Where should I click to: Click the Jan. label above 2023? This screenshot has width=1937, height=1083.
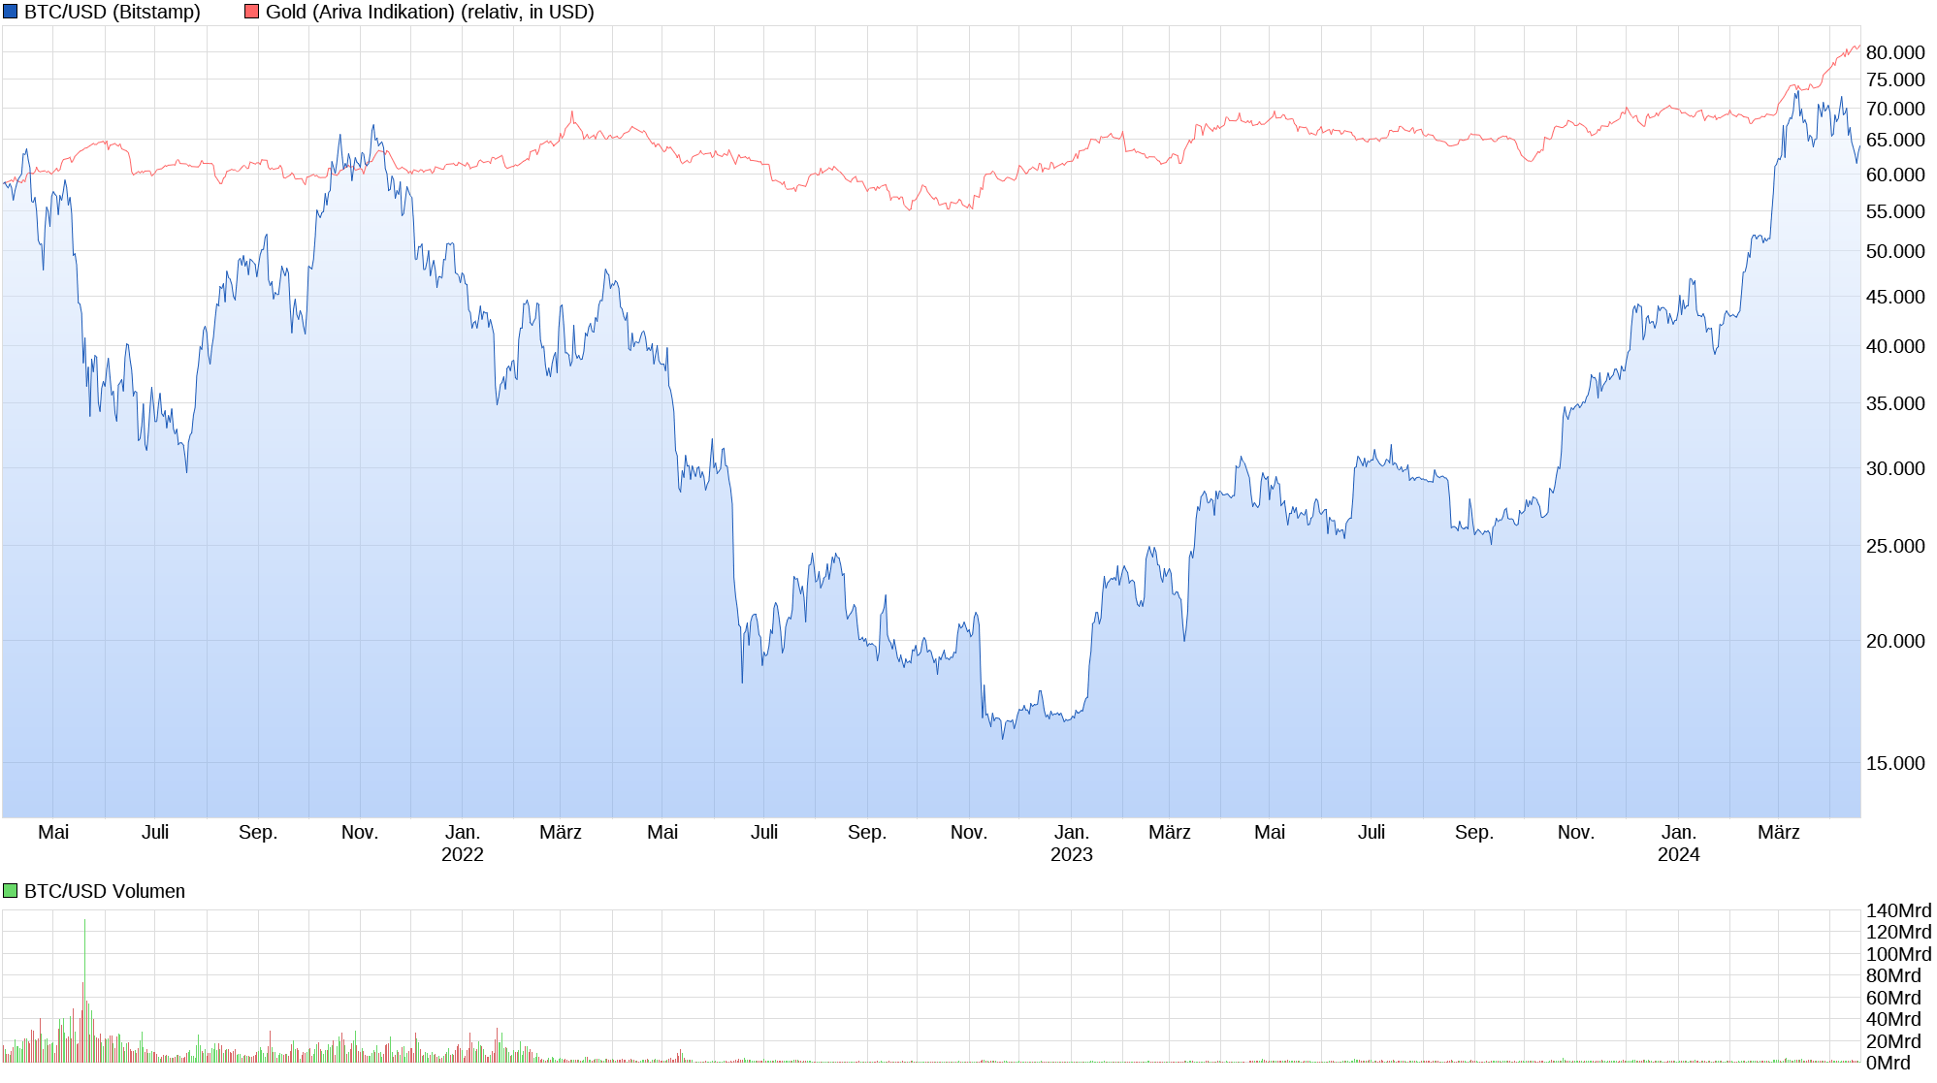1071,832
